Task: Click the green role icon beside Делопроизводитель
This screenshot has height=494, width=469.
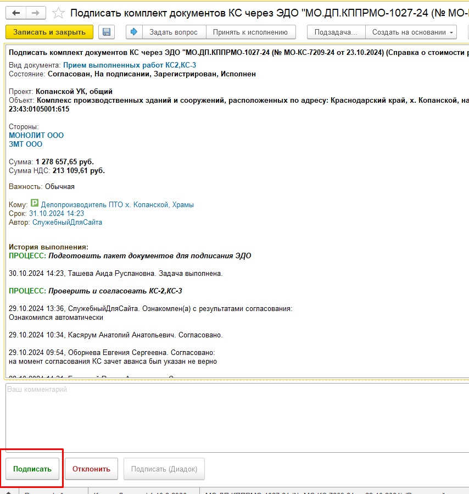Action: click(x=35, y=204)
